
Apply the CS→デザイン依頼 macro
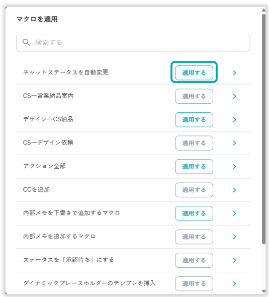tap(194, 143)
